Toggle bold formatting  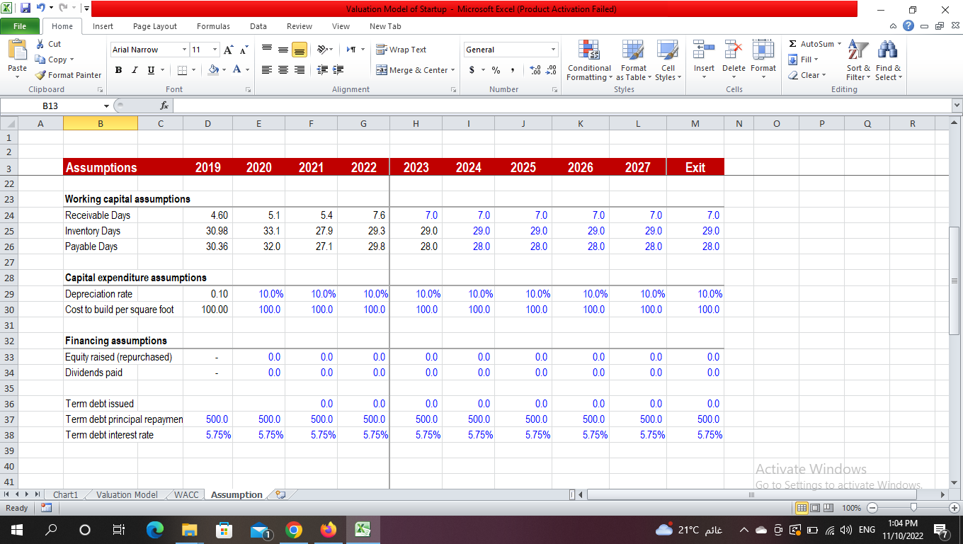pos(118,70)
